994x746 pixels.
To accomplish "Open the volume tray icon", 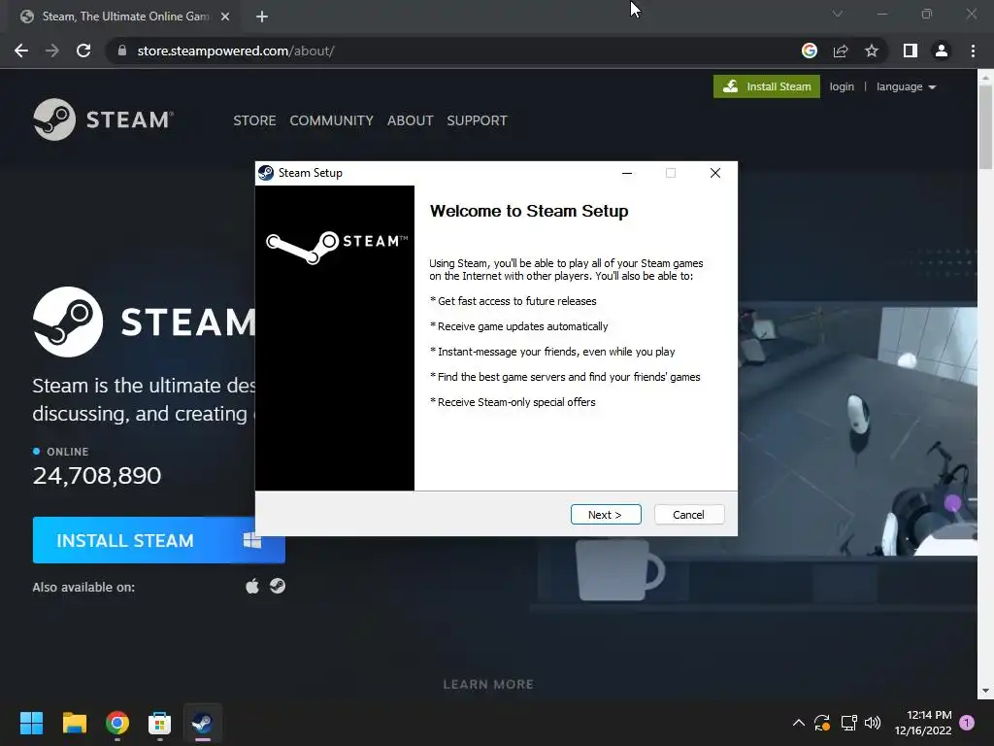I will click(x=873, y=723).
